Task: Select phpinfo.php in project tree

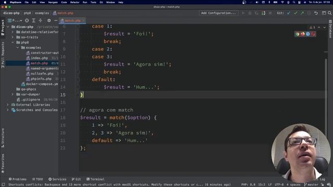Action: point(41,78)
